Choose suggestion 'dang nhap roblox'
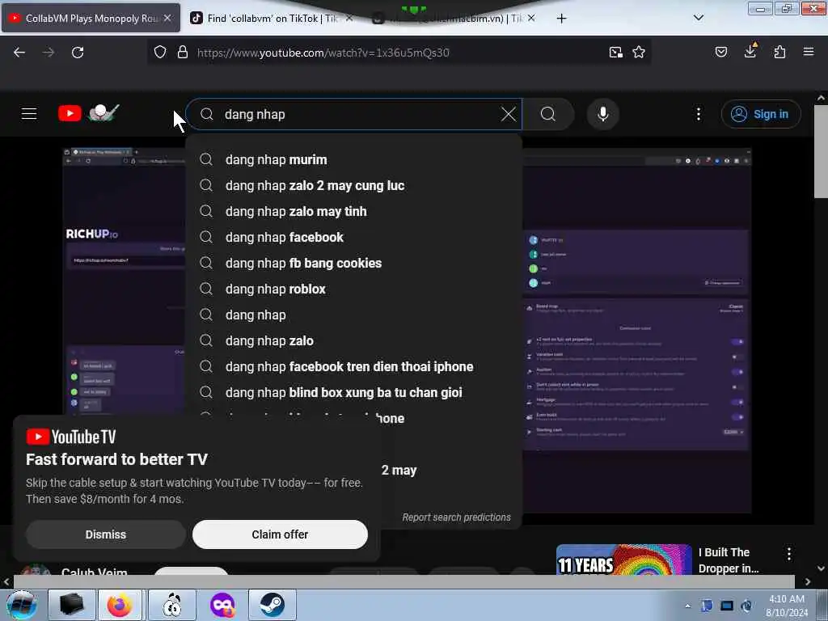This screenshot has width=828, height=621. click(x=354, y=289)
